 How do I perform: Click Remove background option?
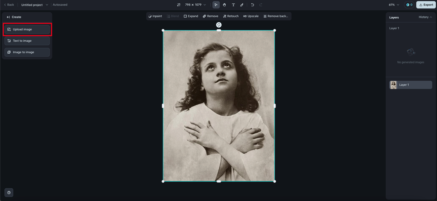point(276,16)
